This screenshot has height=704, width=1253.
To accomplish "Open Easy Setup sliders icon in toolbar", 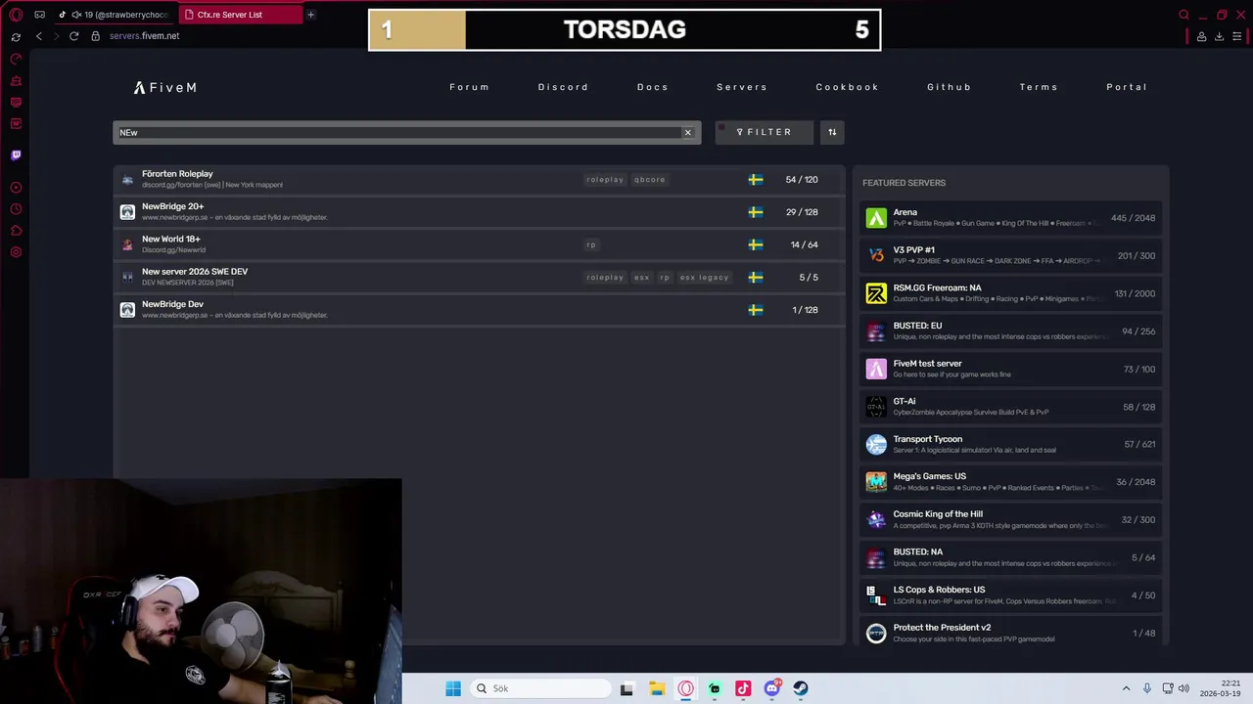I will point(1237,36).
